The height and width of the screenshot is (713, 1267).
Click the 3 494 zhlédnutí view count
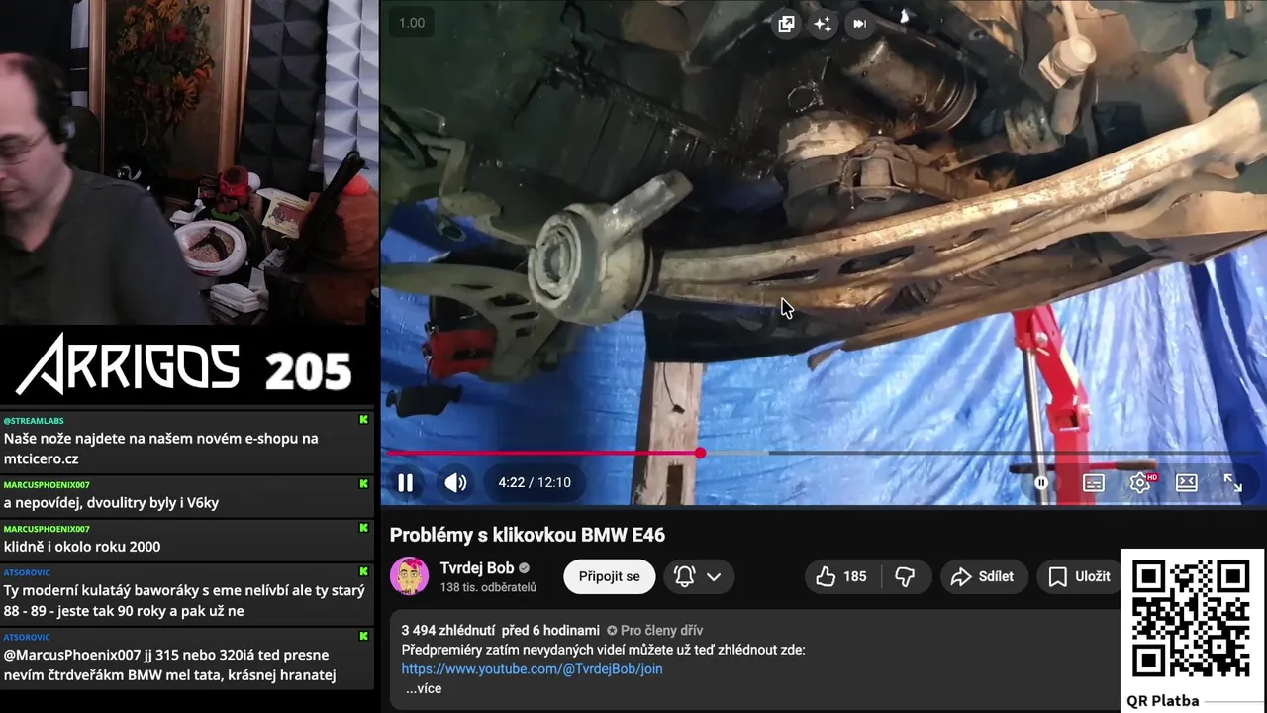(x=446, y=630)
